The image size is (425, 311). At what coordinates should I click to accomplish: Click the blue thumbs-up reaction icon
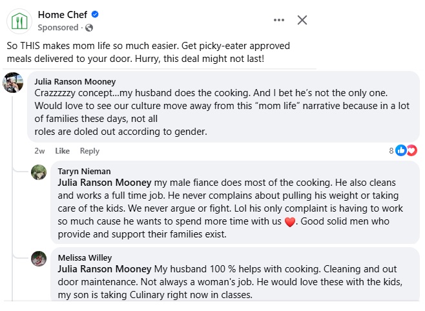click(401, 150)
